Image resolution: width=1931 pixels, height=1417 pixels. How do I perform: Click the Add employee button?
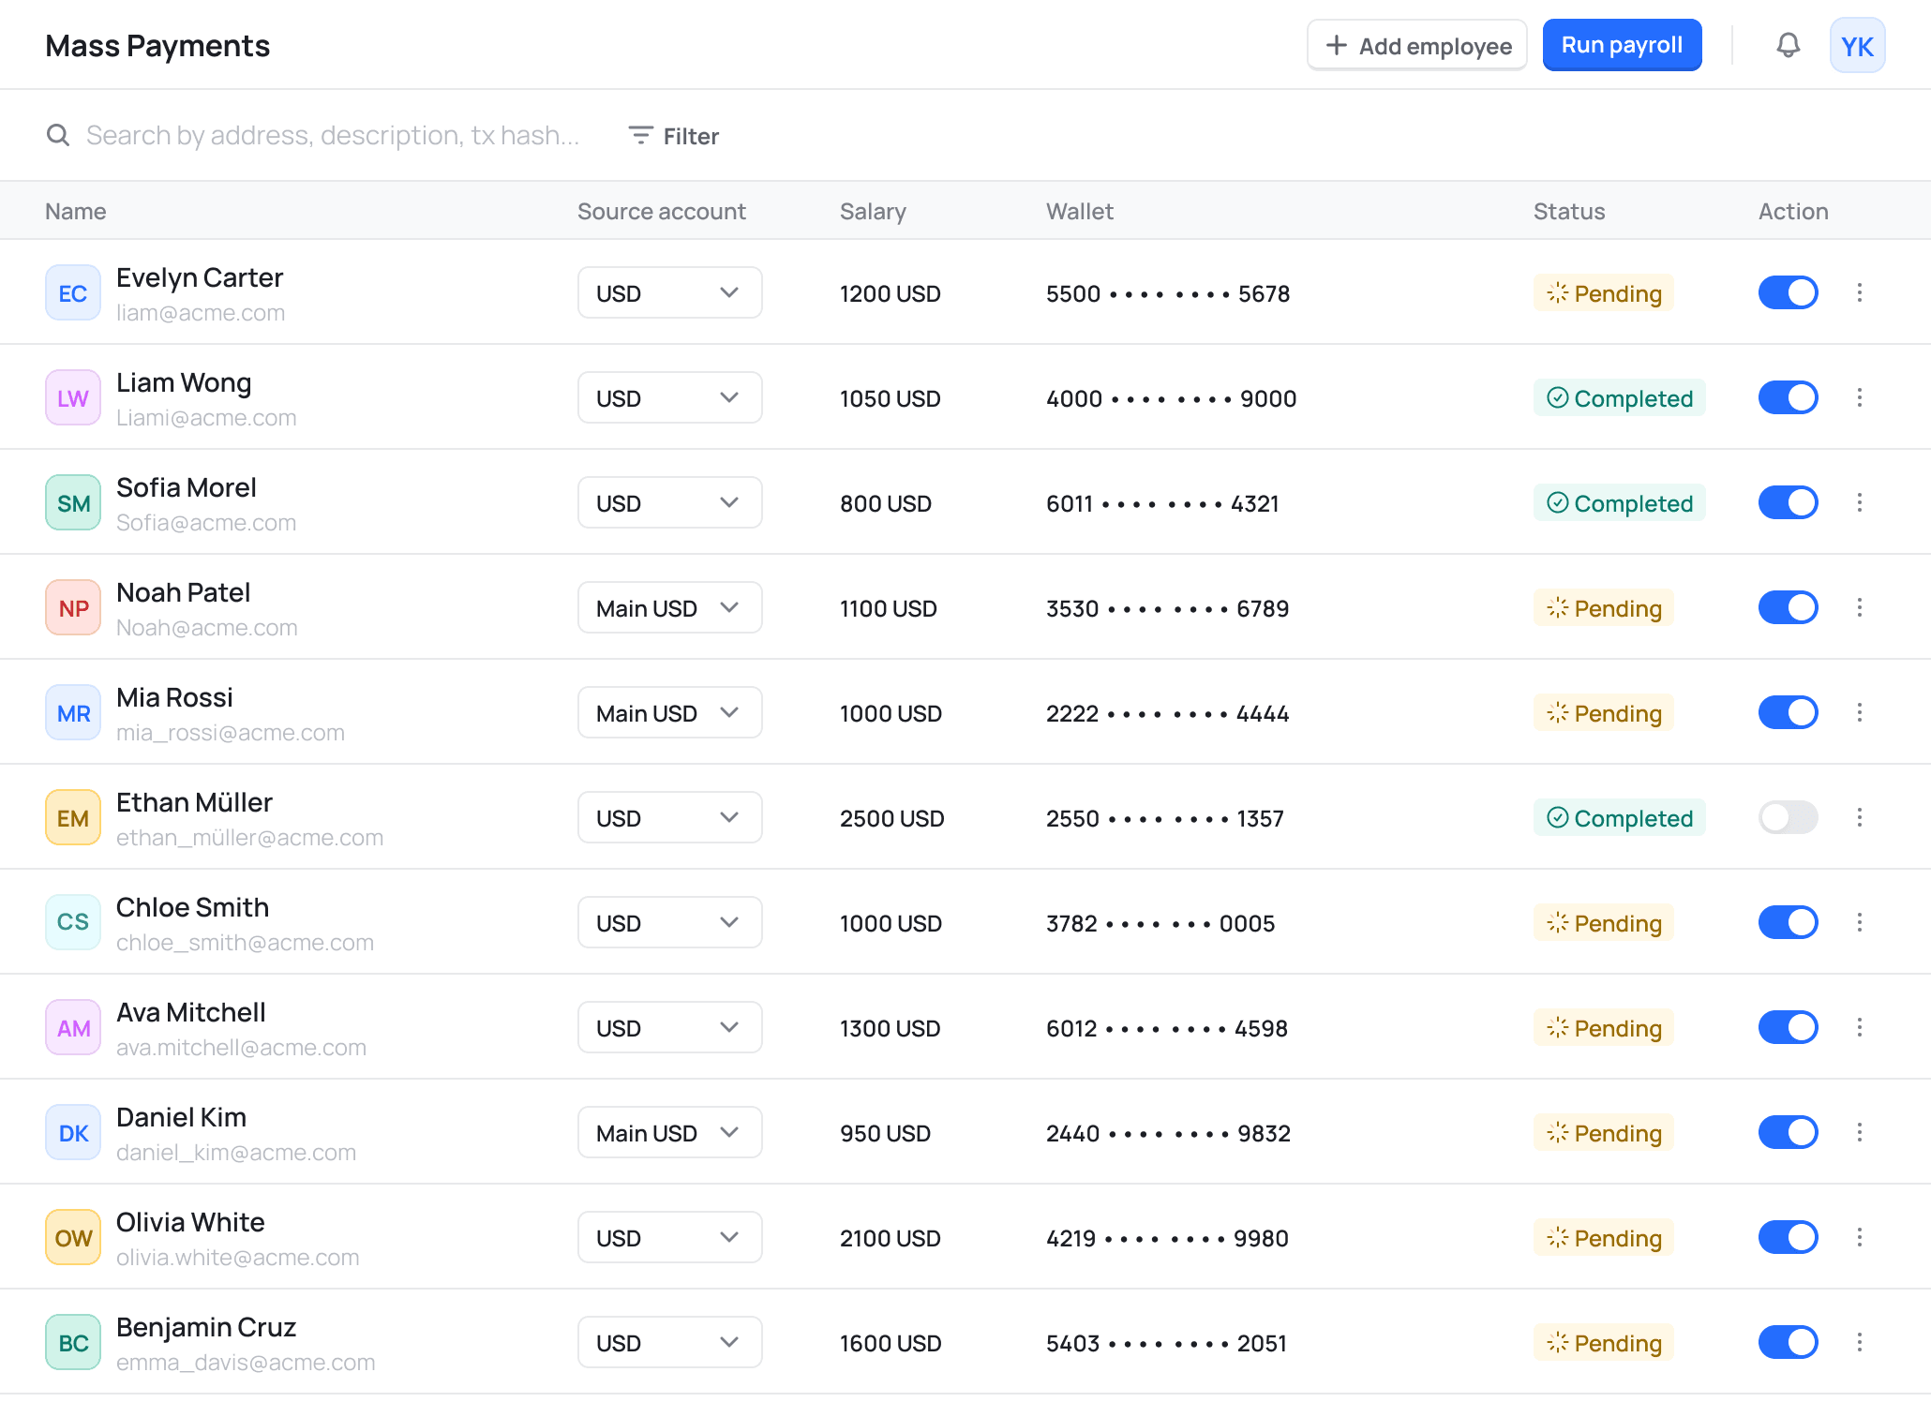(1416, 44)
